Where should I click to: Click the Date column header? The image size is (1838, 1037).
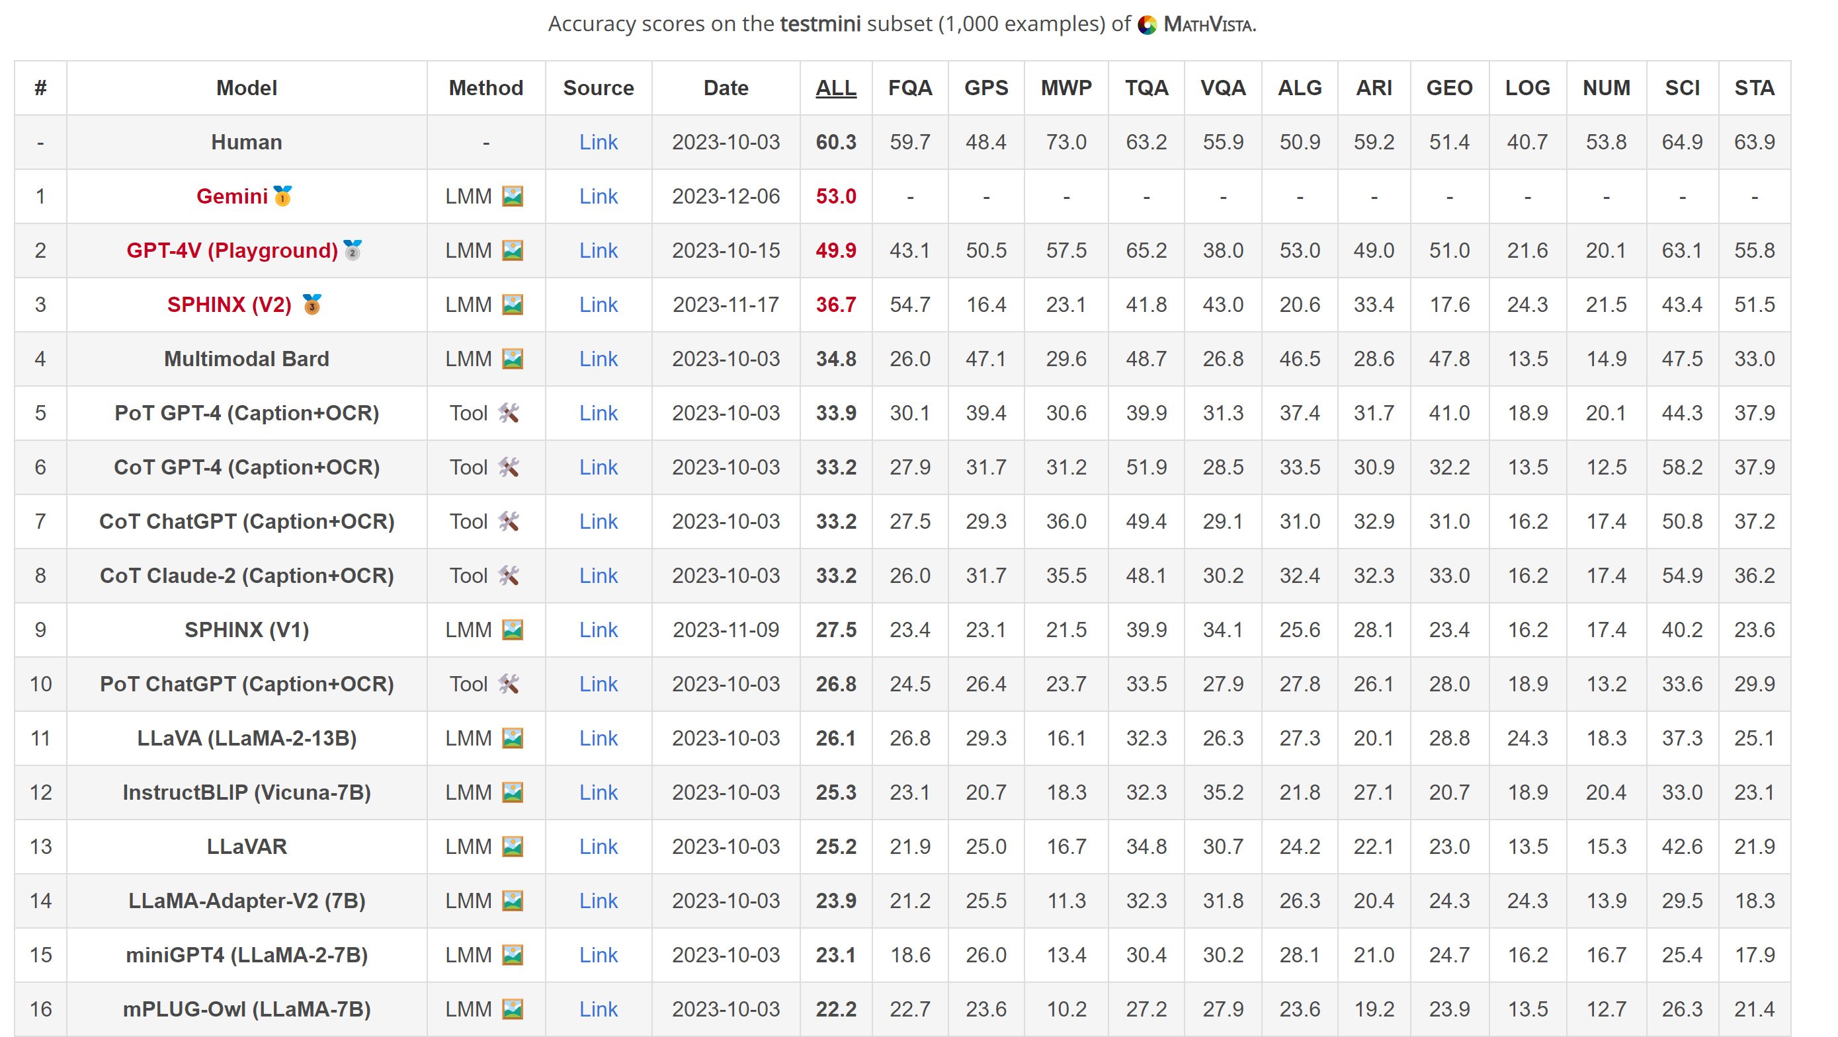[x=726, y=88]
